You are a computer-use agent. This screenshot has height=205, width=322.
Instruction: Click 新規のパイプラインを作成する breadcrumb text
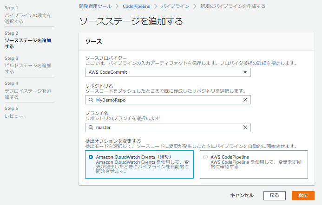click(x=233, y=6)
